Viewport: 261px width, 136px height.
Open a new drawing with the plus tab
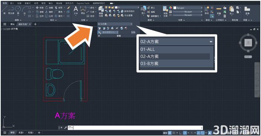coord(35,24)
